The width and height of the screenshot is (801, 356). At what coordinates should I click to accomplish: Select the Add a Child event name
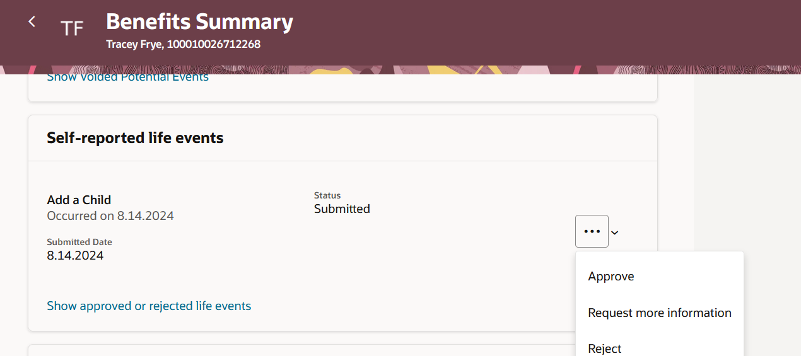coord(79,200)
